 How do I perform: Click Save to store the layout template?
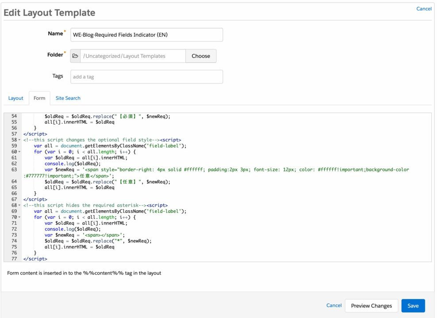click(413, 305)
